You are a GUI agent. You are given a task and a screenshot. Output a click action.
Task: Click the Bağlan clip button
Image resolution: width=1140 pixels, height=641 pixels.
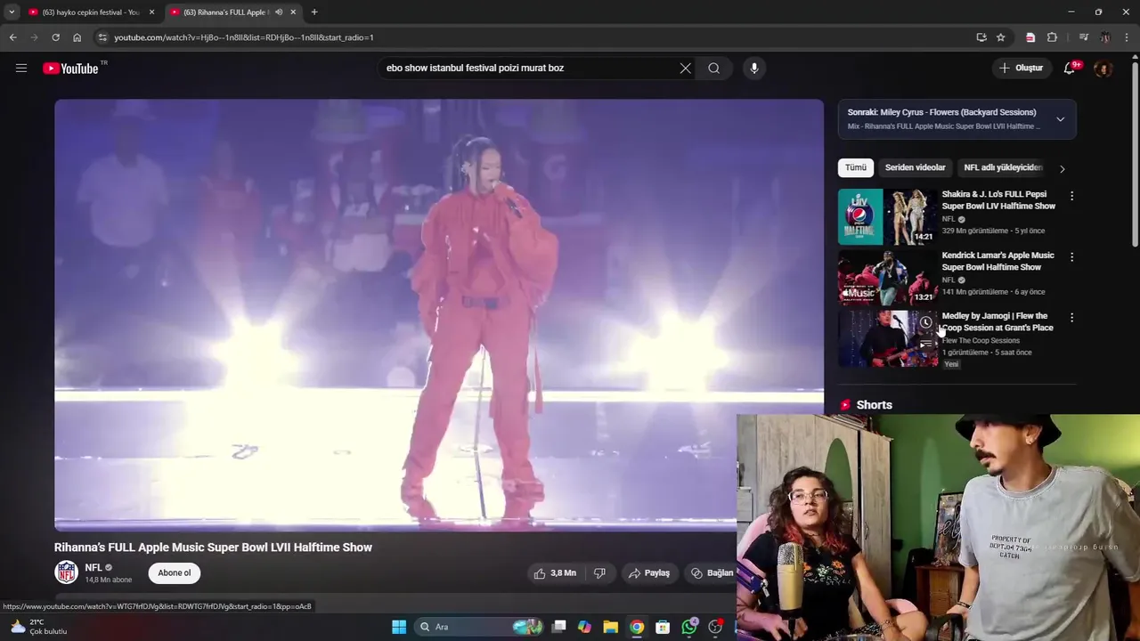click(712, 573)
